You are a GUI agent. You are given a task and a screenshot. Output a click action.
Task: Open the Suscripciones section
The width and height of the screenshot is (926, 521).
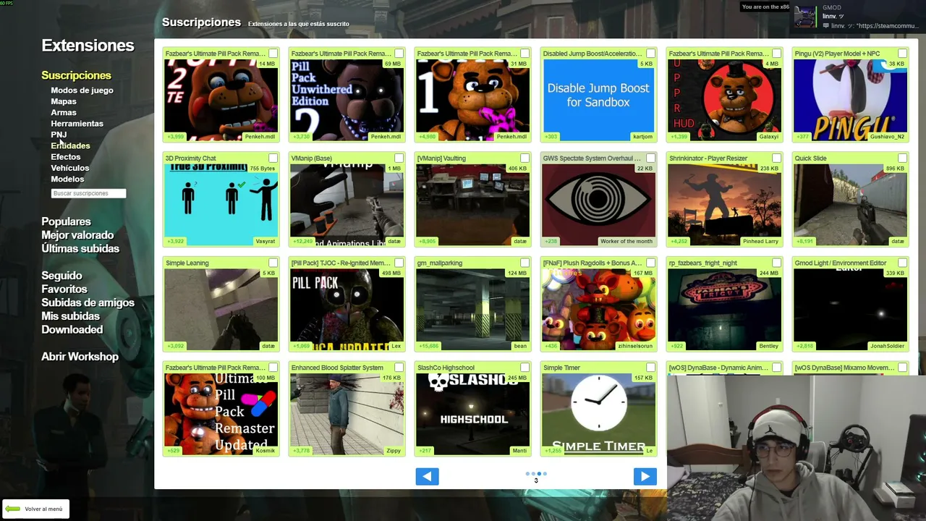pos(76,75)
